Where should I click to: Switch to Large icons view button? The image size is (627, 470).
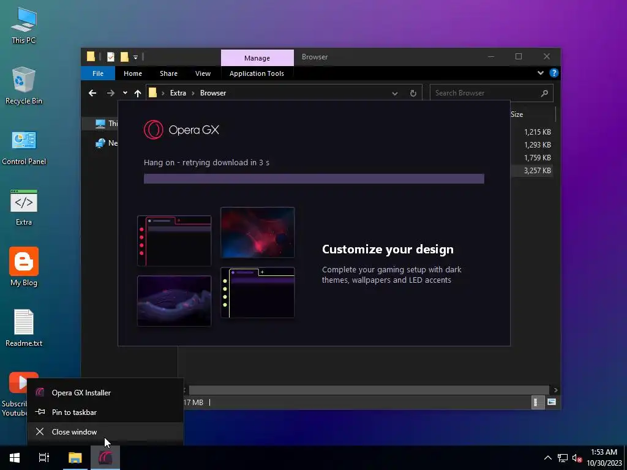pyautogui.click(x=552, y=402)
